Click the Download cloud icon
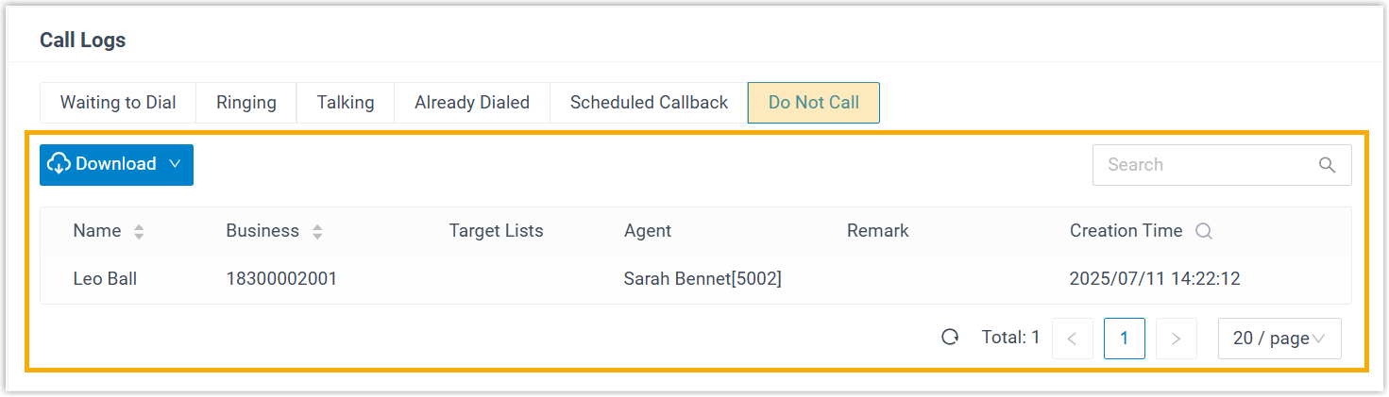This screenshot has height=397, width=1389. [x=59, y=164]
